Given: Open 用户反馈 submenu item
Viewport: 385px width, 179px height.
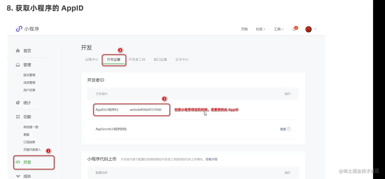Looking at the screenshot, I should pos(29,90).
